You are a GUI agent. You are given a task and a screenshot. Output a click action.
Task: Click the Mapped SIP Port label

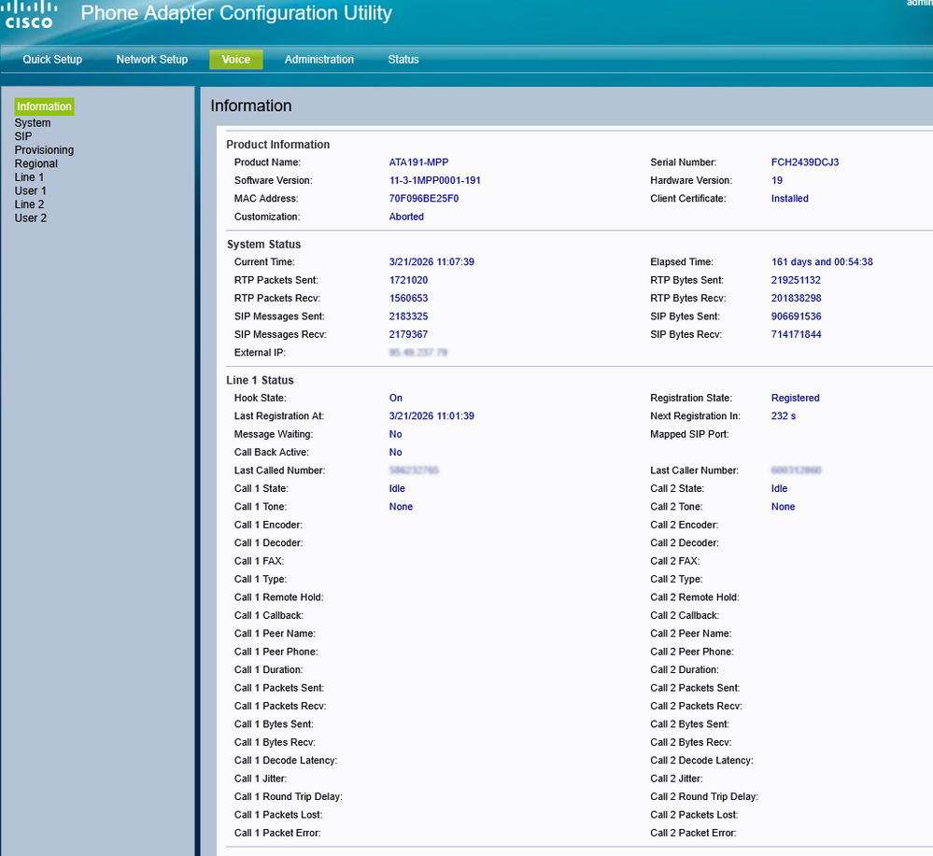[689, 434]
